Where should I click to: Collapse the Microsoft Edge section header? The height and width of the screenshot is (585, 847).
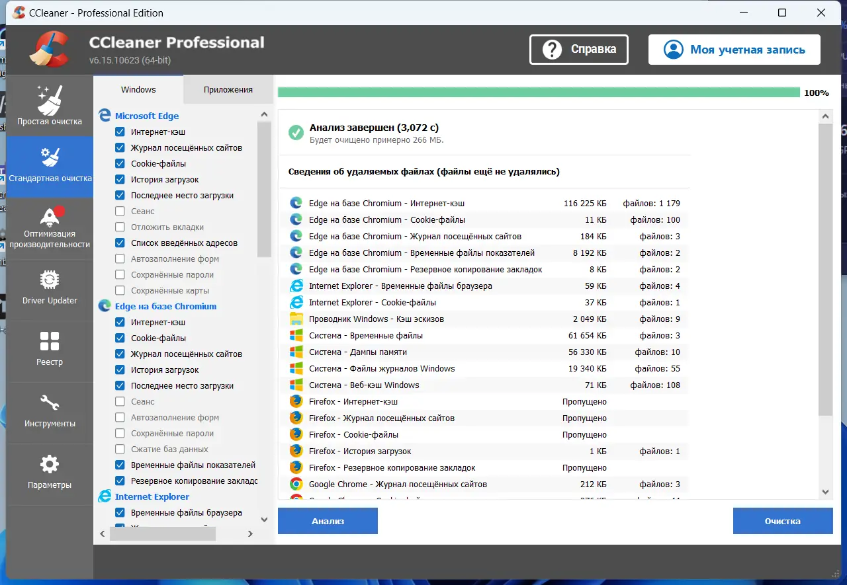[147, 116]
